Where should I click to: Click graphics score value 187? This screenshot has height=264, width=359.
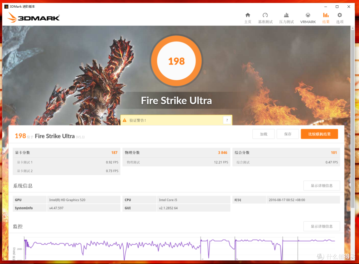pos(114,153)
